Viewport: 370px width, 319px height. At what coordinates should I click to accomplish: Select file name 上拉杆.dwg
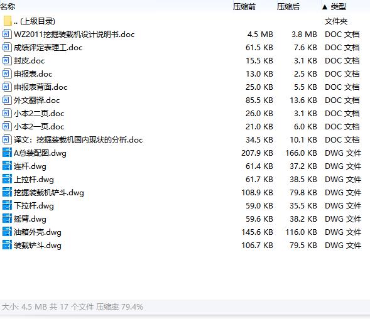[x=34, y=180]
